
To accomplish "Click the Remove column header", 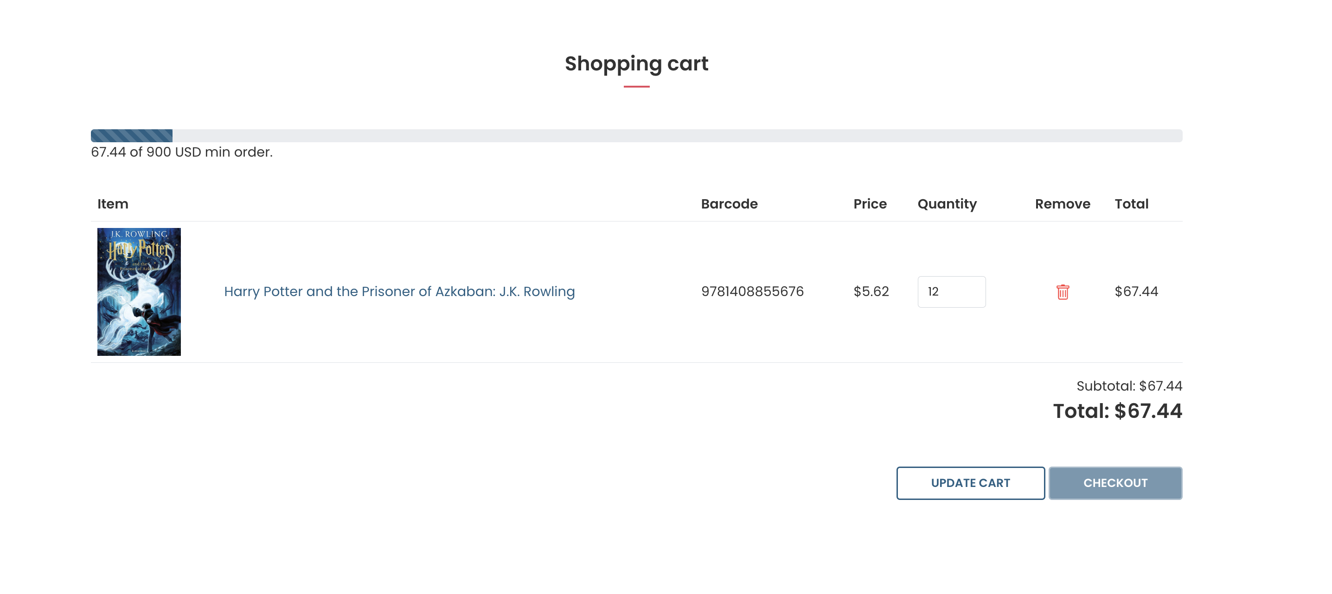I will (1063, 203).
